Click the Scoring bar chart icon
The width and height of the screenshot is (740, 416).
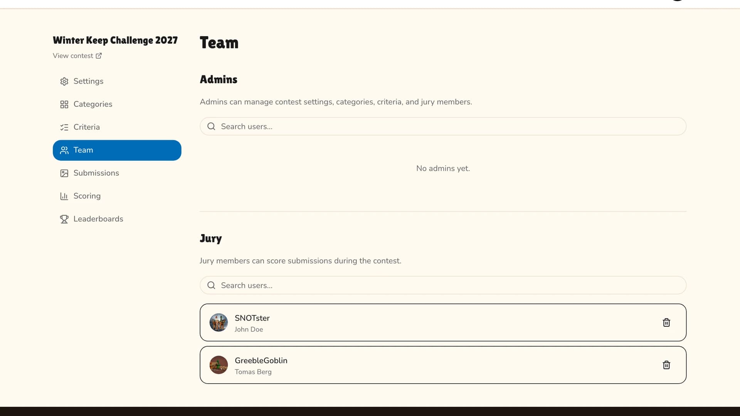(x=64, y=196)
